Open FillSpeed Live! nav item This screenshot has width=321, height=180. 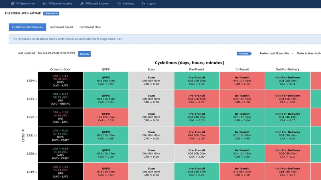tap(23, 4)
